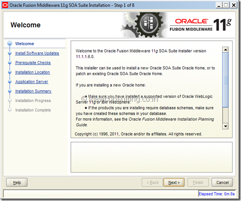Go to Prerequisite Checks step

(x=33, y=62)
